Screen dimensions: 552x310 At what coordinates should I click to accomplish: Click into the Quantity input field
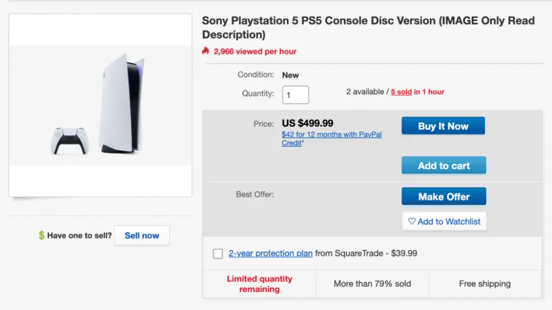[296, 94]
